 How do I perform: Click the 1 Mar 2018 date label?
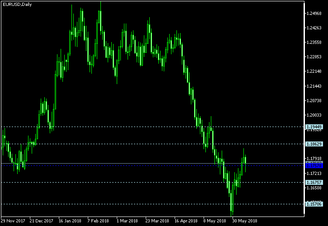(127, 221)
